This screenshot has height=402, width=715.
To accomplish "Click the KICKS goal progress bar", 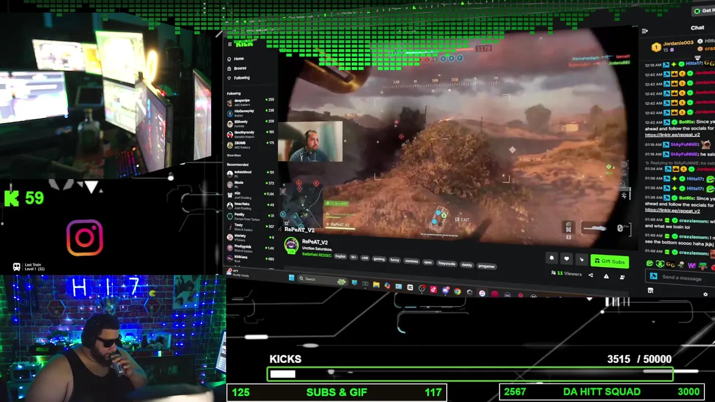I will pos(470,374).
